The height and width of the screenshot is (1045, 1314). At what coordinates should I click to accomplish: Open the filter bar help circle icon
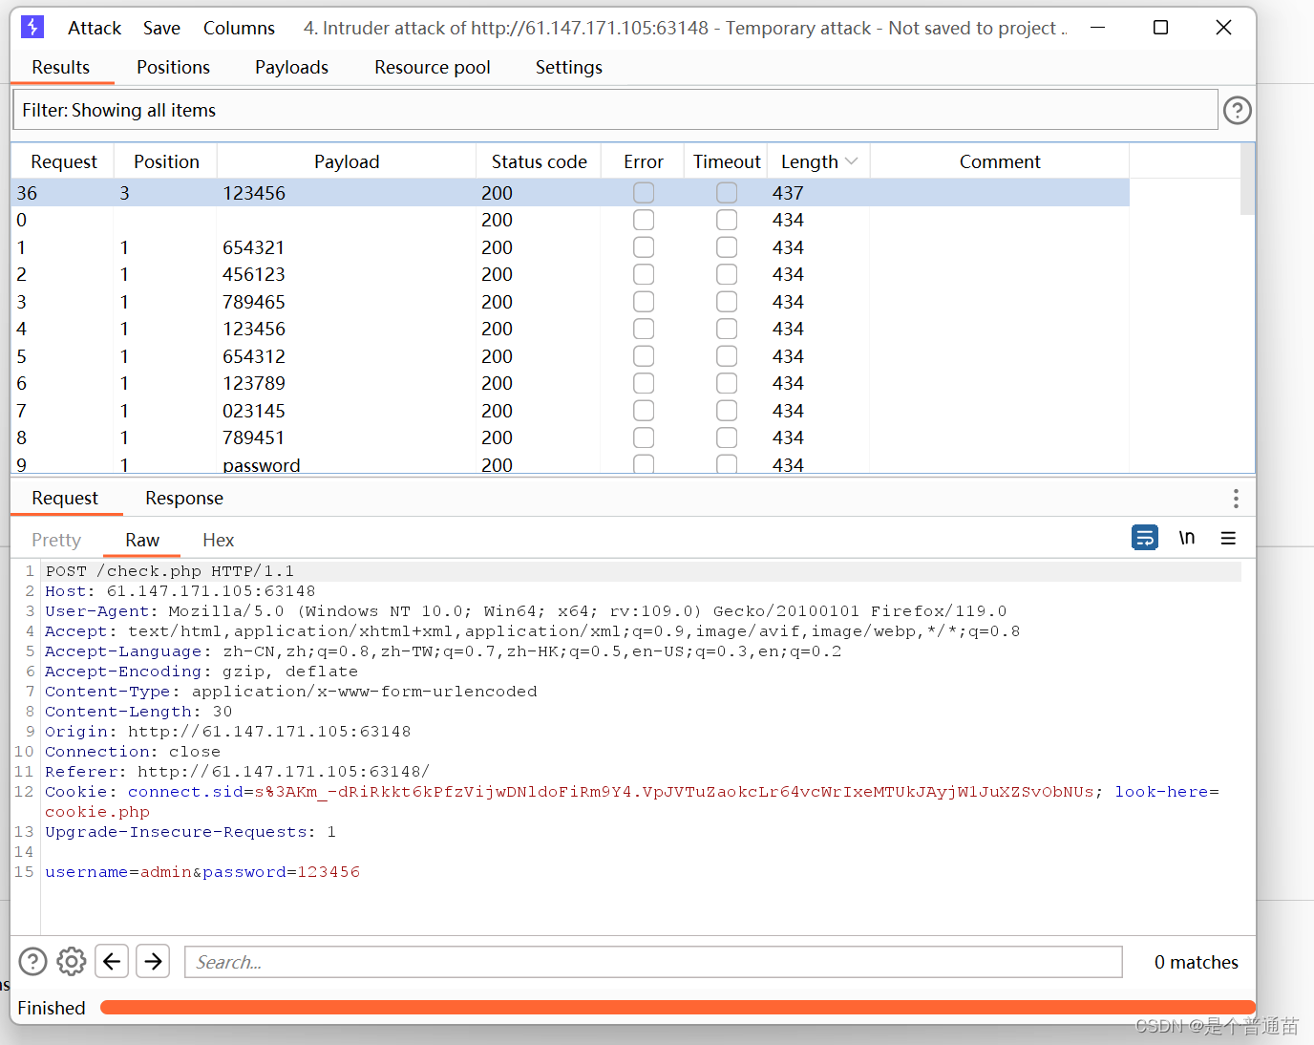tap(1237, 110)
